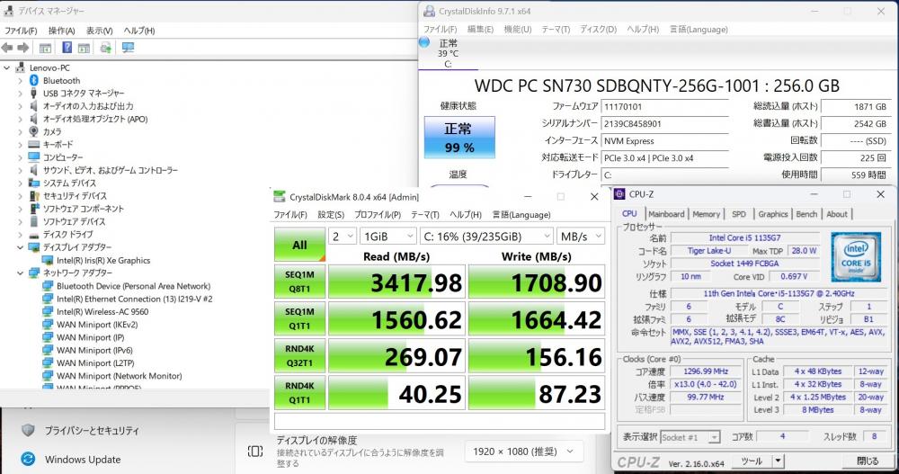
Task: Switch to the Memory tab in CPU-Z
Action: (706, 214)
